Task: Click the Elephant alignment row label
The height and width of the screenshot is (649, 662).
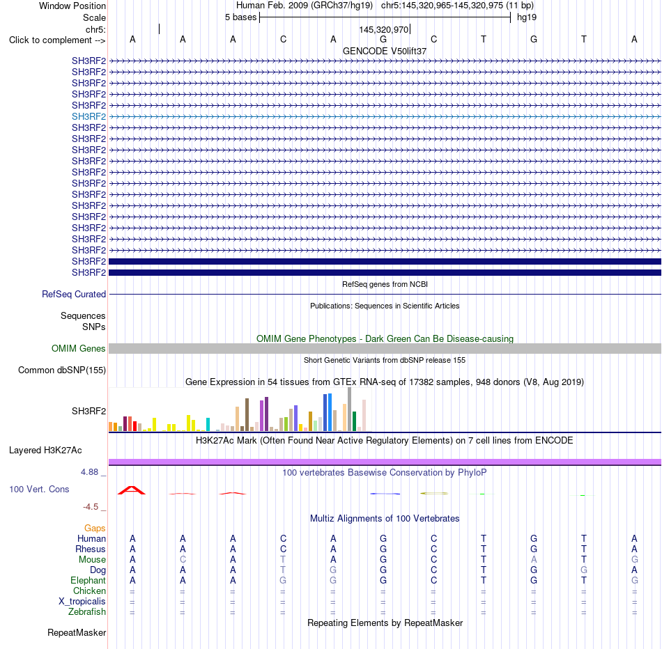Action: point(88,581)
